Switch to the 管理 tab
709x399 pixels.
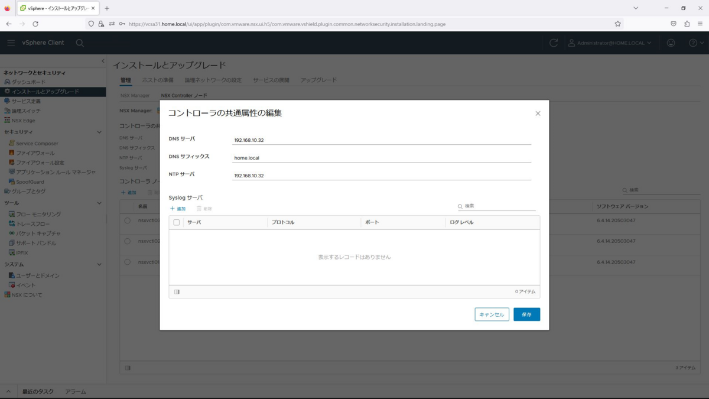[x=125, y=80]
